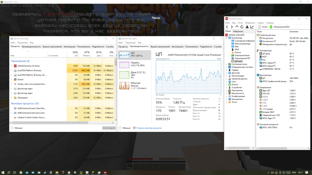Open Minecraft block taskbar icon
The image size is (312, 175).
(x=93, y=173)
